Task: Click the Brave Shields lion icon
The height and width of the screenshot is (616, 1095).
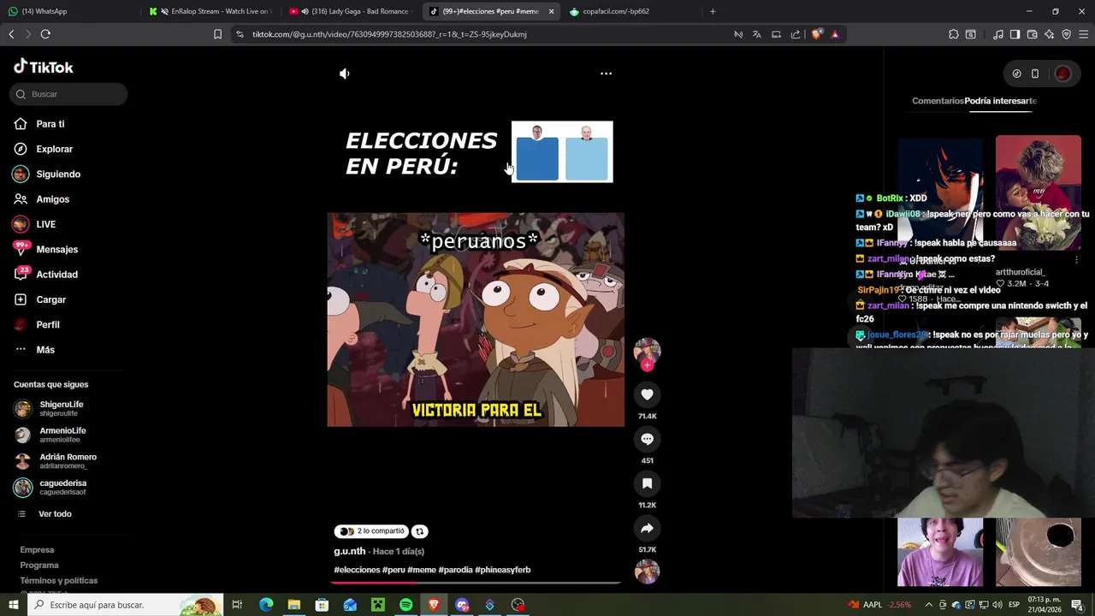Action: pyautogui.click(x=817, y=34)
